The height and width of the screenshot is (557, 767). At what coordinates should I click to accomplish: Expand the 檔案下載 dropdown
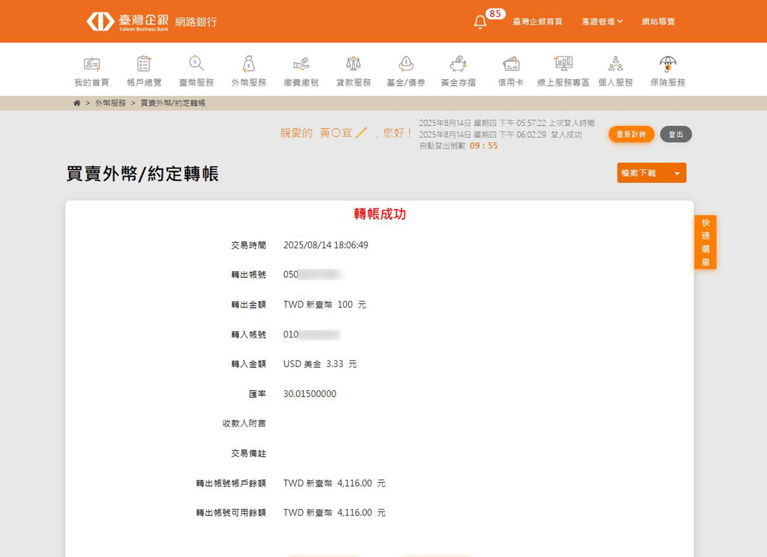coord(651,173)
